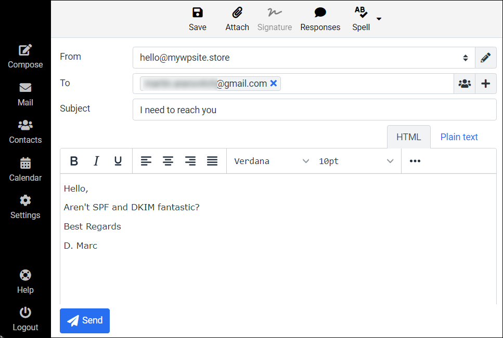Show more editor tools (three dots)
This screenshot has height=338, width=503.
(x=415, y=161)
